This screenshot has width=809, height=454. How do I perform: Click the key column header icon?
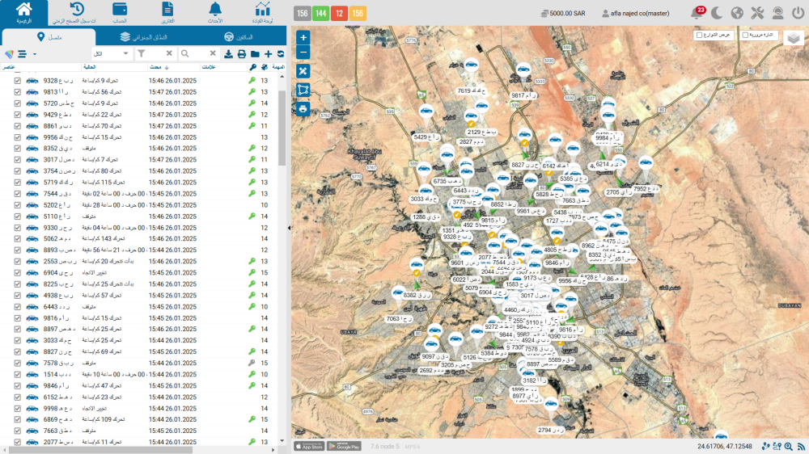point(252,67)
